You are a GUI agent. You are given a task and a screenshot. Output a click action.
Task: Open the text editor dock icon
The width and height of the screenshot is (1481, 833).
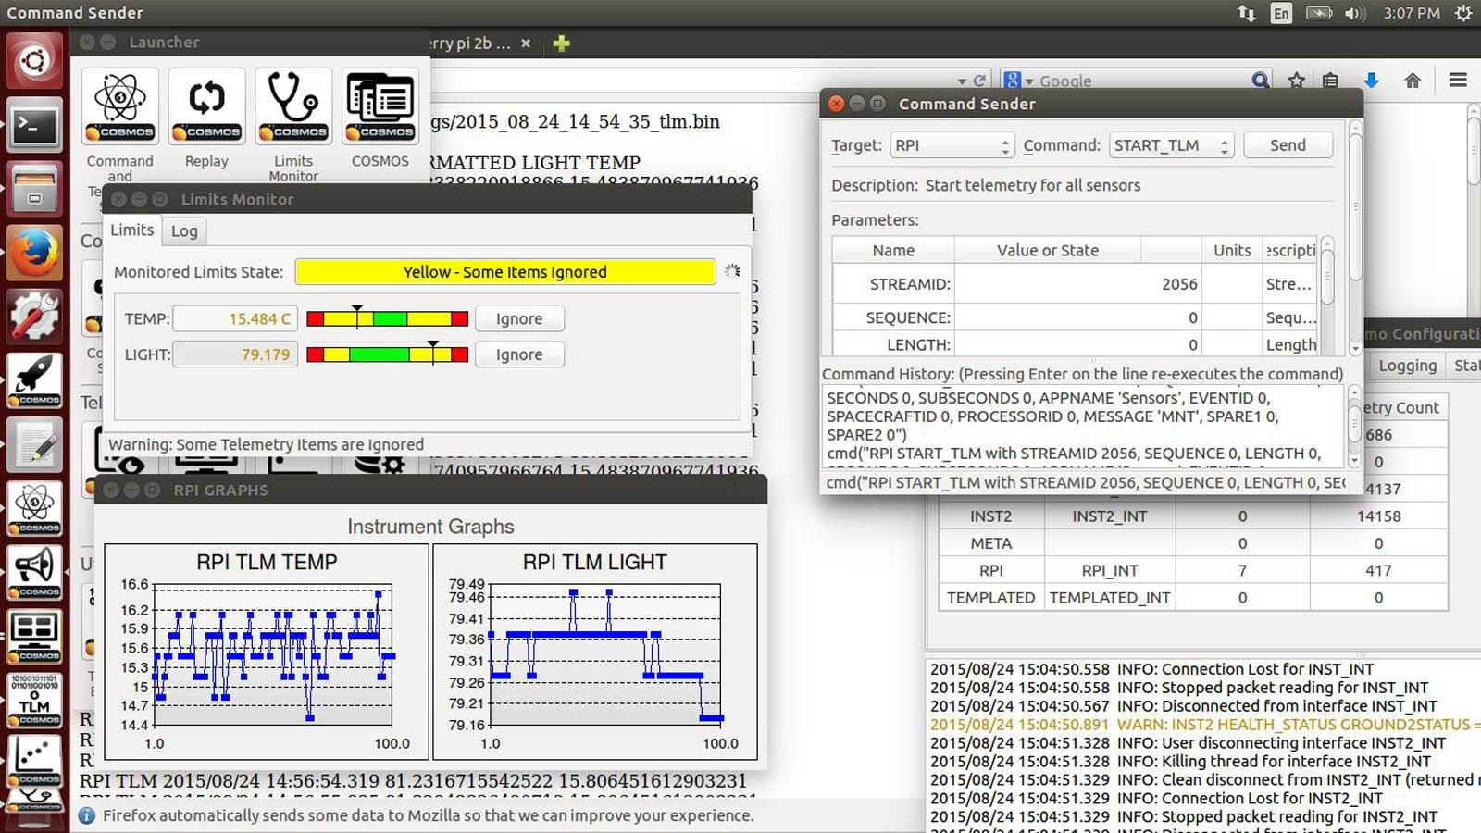pos(34,444)
